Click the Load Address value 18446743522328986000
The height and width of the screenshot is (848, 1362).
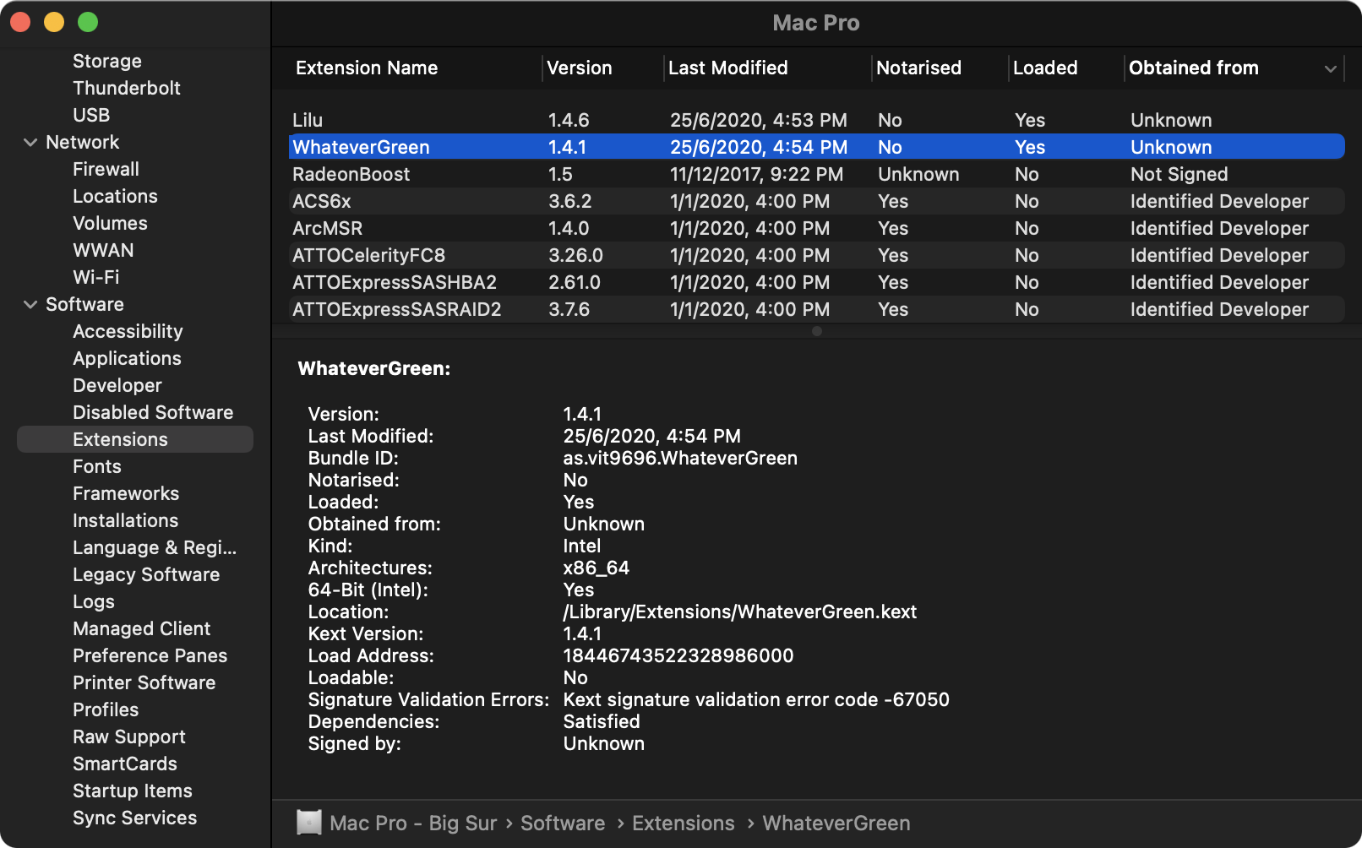point(678,655)
